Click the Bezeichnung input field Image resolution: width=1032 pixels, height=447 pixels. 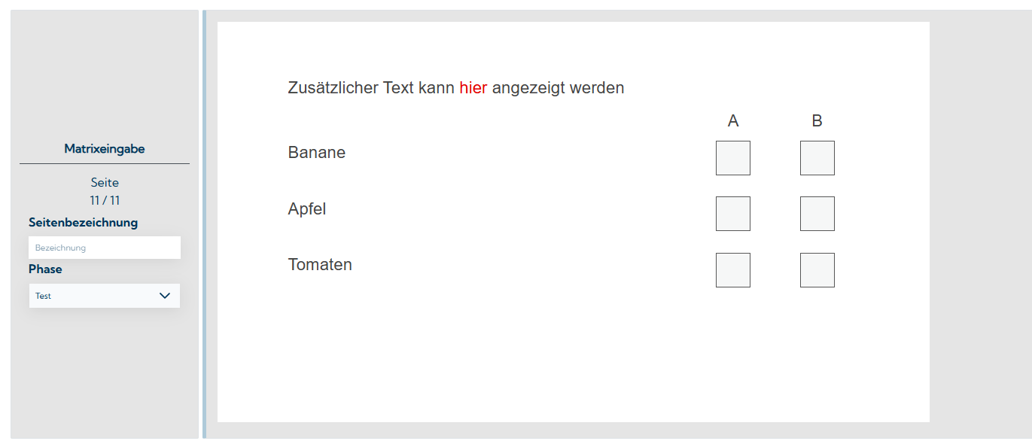pos(105,248)
